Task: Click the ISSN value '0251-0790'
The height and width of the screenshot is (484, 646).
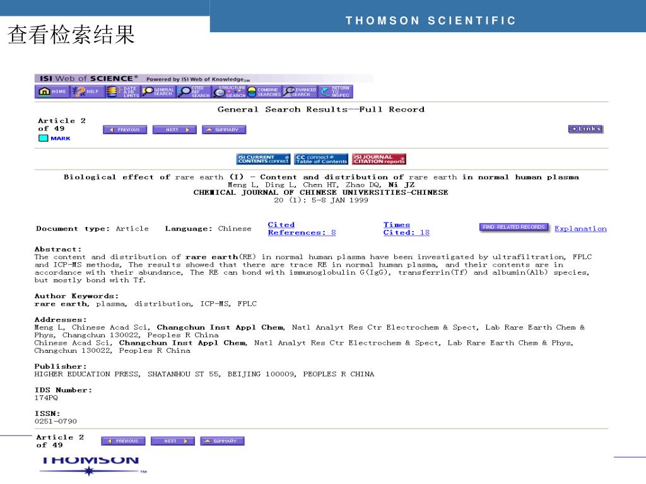Action: pos(56,421)
